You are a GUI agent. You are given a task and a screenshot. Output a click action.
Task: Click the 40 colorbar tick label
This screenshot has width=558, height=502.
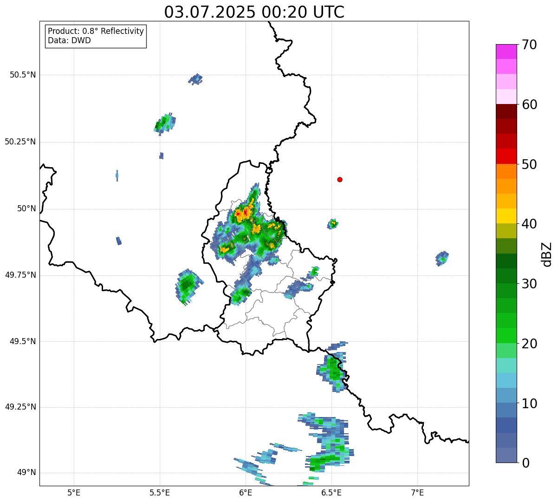click(529, 224)
